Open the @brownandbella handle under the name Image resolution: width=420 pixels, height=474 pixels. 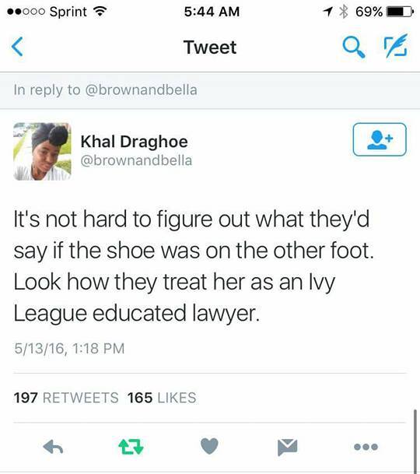(136, 160)
